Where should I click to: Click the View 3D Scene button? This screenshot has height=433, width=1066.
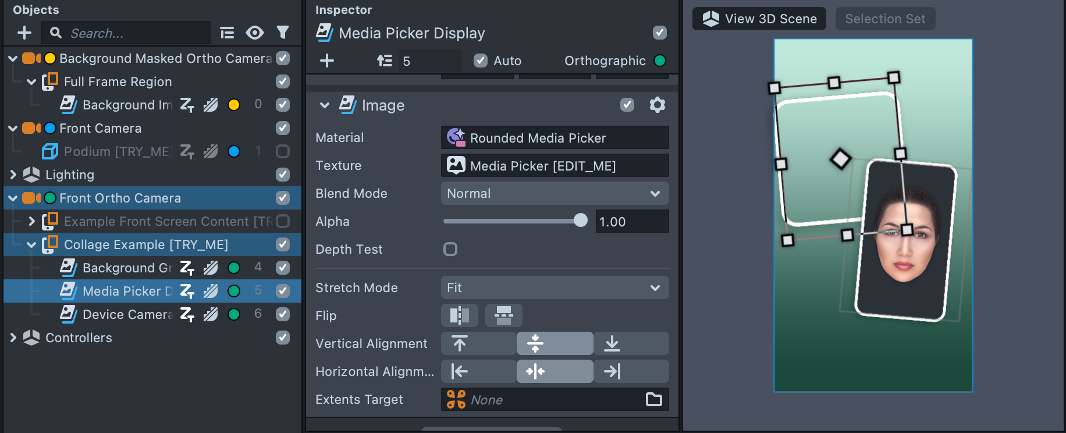pyautogui.click(x=759, y=19)
